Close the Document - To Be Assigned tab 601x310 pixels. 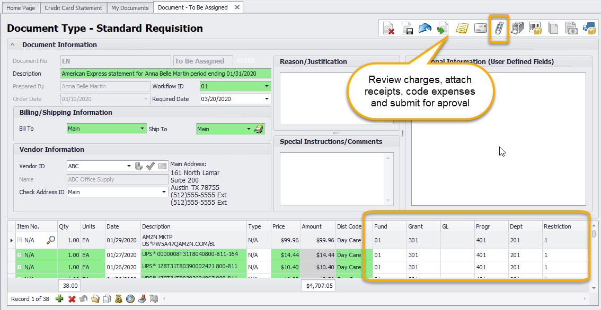click(x=237, y=7)
